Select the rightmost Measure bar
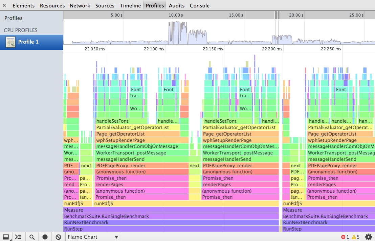Screen dimensions: 375x241 coord(329,210)
